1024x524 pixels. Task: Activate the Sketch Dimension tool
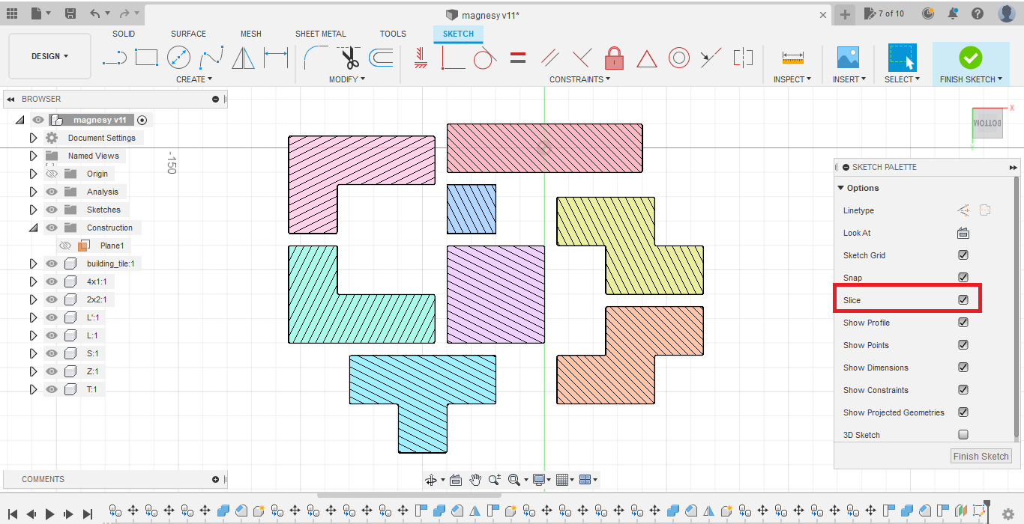click(276, 57)
